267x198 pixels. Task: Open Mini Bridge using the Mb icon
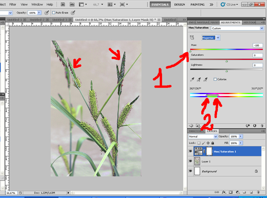pyautogui.click(x=72, y=4)
